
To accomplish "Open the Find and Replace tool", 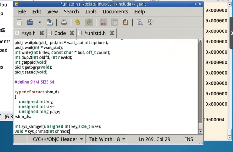I will point(150,22).
